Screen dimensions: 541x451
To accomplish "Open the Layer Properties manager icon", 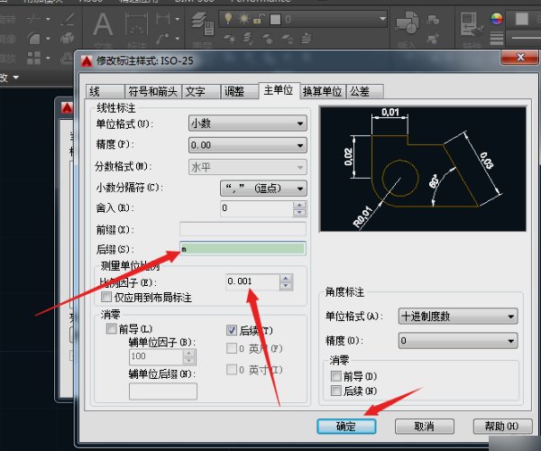I will click(x=203, y=23).
